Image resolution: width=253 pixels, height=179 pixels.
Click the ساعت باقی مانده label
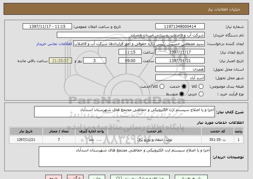coord(33,61)
